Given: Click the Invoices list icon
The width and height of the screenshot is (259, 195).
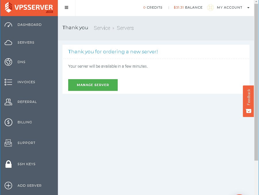Looking at the screenshot, I should pyautogui.click(x=8, y=82).
